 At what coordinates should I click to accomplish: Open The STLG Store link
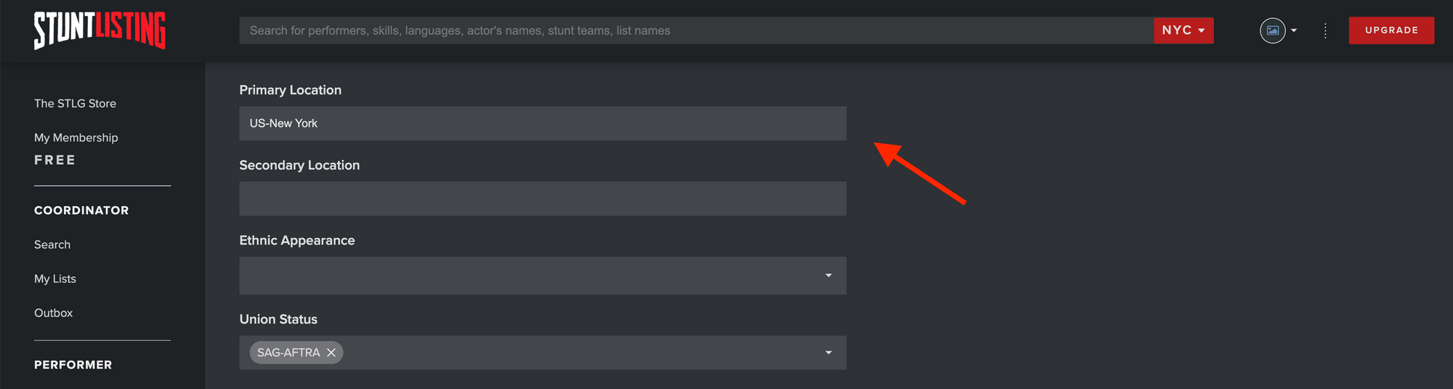coord(76,104)
